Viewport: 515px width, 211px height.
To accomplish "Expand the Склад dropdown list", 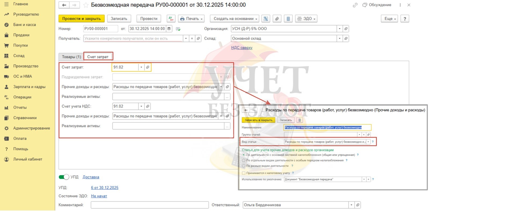I will click(340, 39).
